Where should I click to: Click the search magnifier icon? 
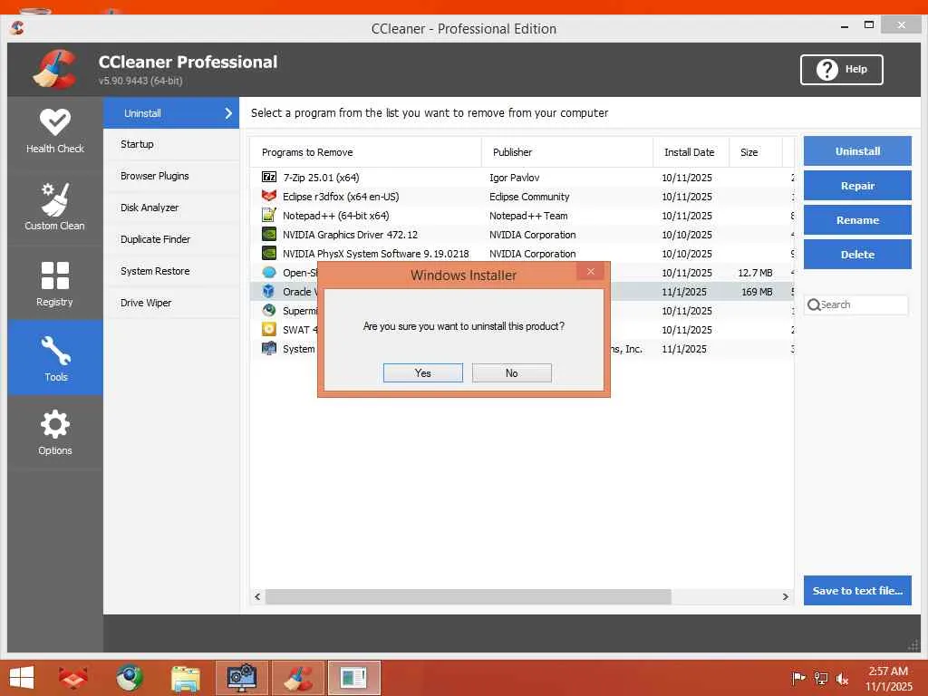coord(814,304)
